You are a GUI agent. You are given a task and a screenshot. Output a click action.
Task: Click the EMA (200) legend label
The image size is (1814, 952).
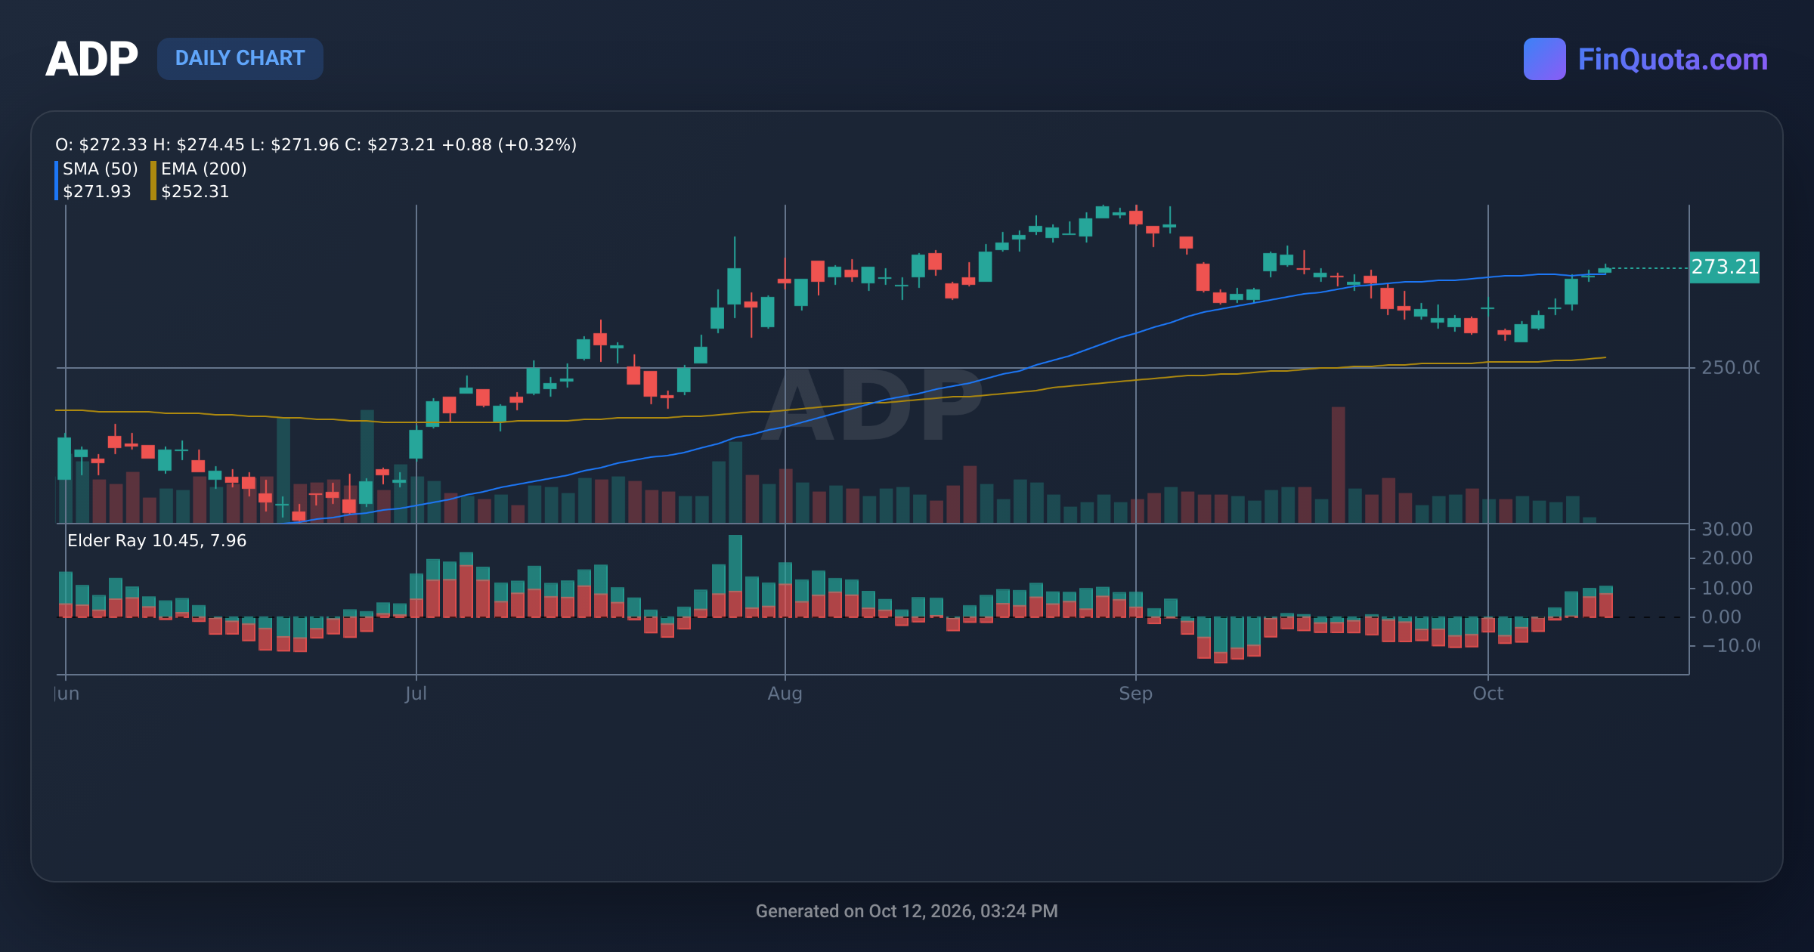point(204,168)
